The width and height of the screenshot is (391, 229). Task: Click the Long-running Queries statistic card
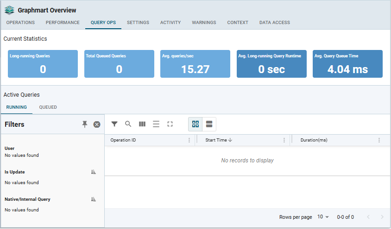(43, 64)
